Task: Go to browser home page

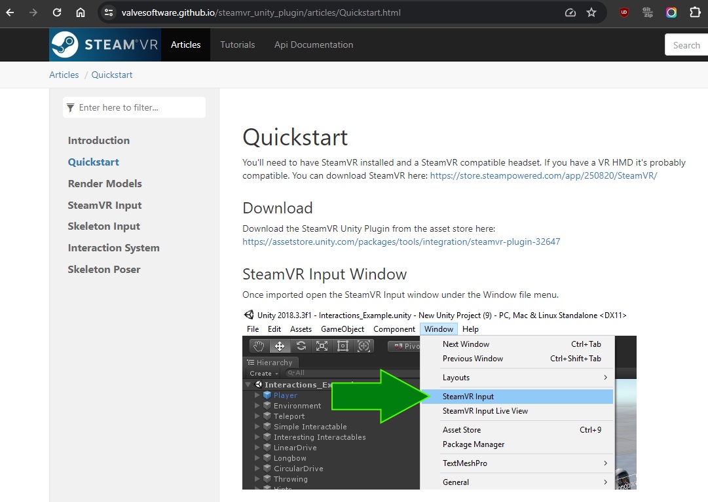Action: [80, 12]
